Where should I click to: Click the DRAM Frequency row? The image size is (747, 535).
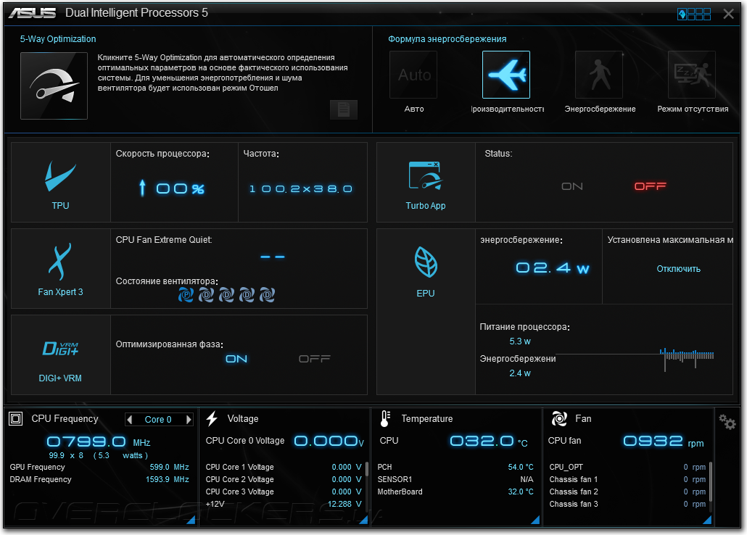[99, 479]
